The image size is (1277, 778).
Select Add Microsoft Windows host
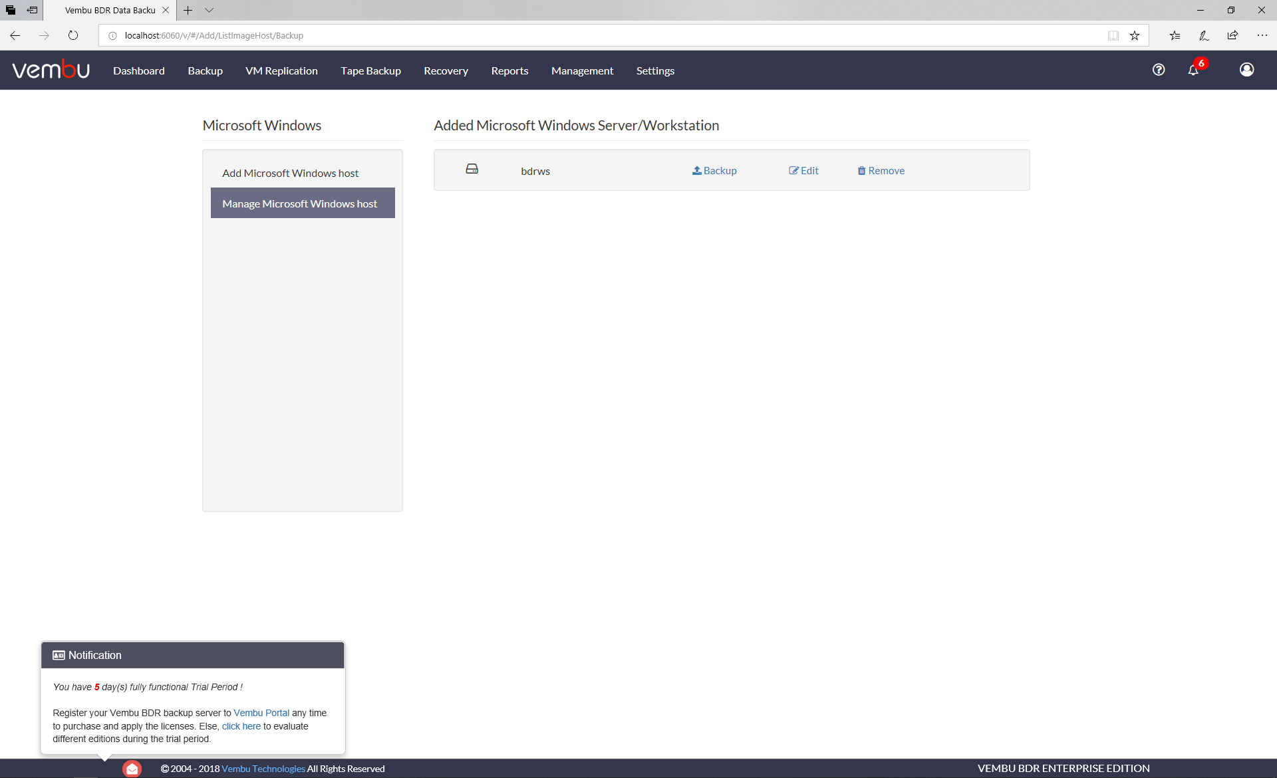(x=303, y=173)
